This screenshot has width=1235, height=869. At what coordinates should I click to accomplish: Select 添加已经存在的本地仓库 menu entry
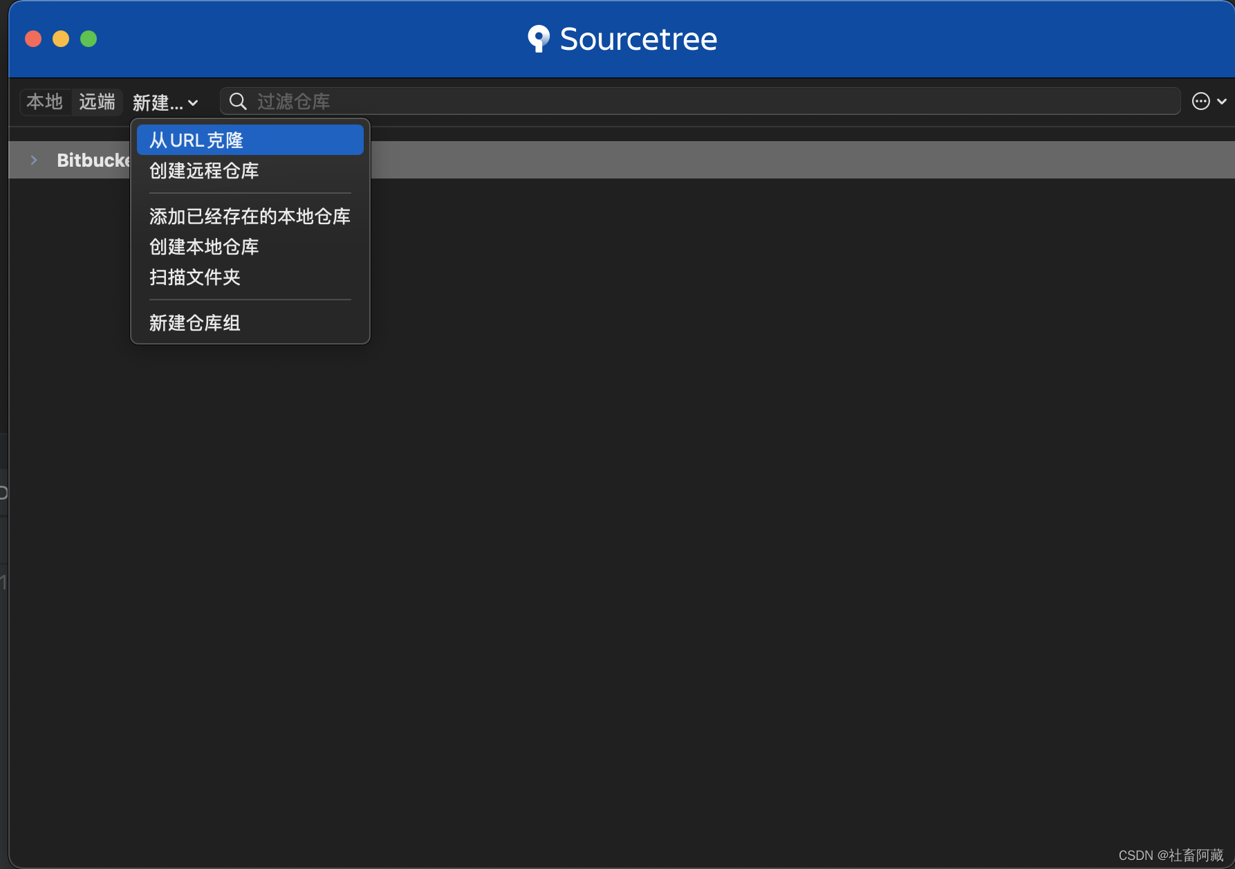[250, 217]
